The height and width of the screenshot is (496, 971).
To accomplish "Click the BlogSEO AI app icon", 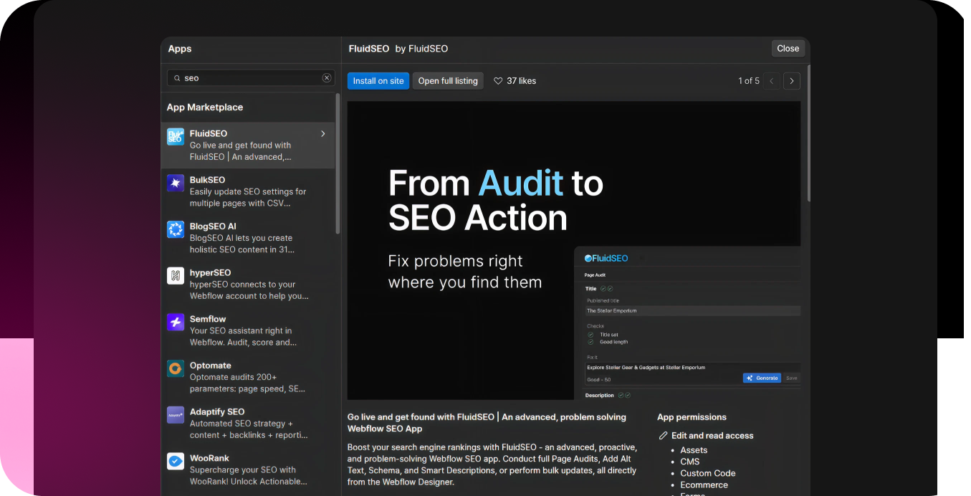I will (176, 229).
